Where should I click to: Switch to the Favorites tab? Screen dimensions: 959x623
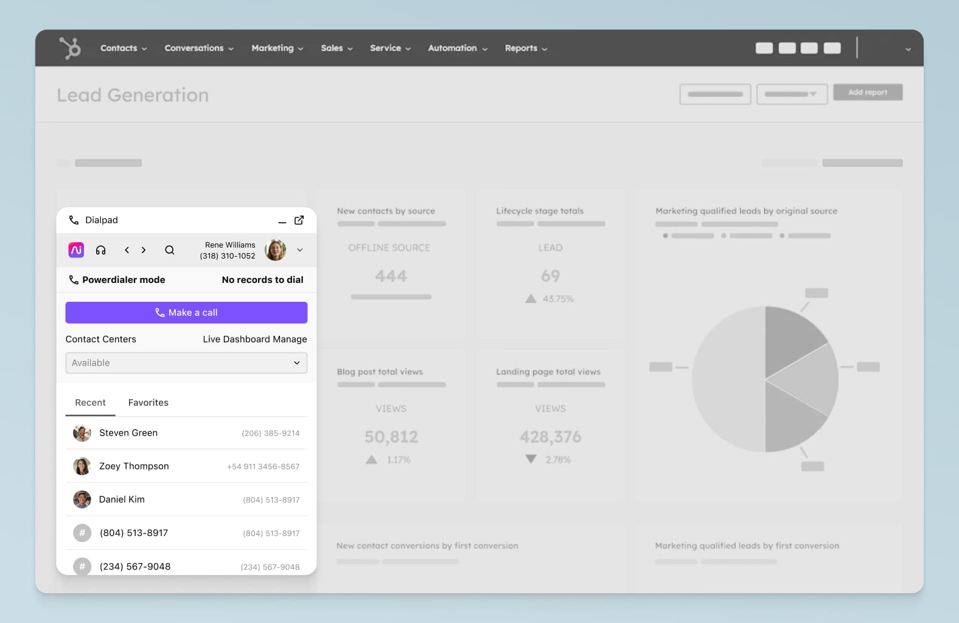click(148, 403)
